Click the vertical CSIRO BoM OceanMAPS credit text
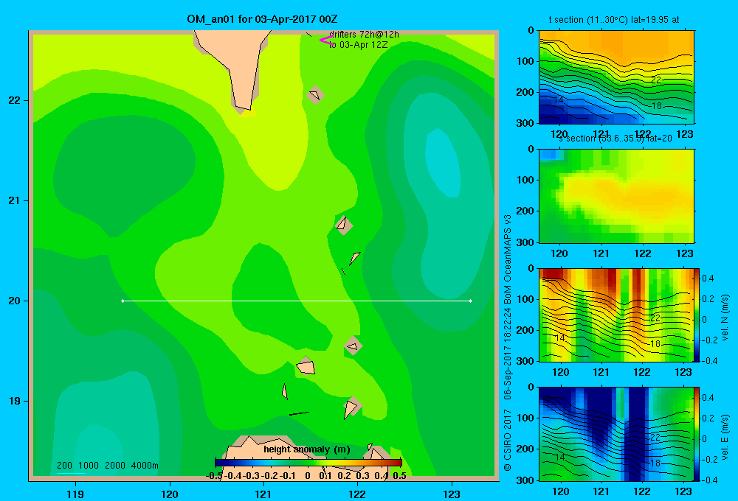The image size is (738, 501). coord(508,343)
